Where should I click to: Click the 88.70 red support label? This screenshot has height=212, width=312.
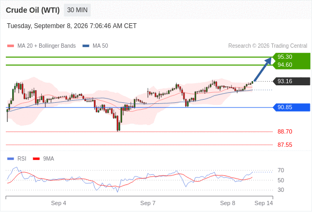coord(285,131)
